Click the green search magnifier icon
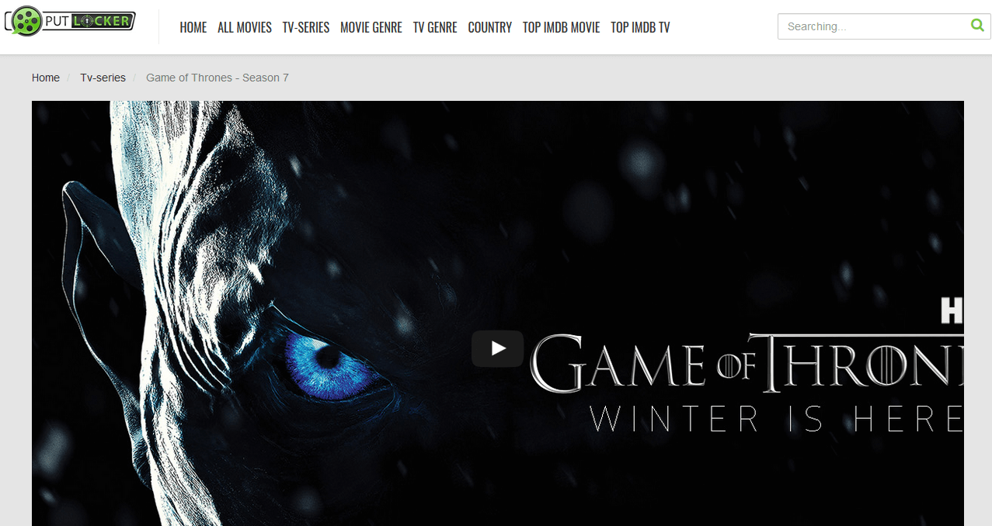The height and width of the screenshot is (526, 992). pyautogui.click(x=977, y=26)
